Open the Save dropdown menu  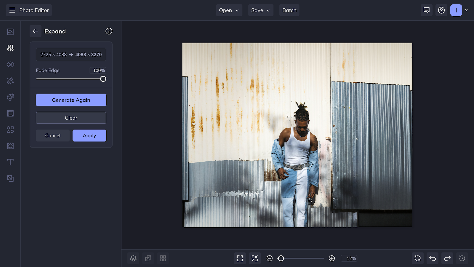260,10
